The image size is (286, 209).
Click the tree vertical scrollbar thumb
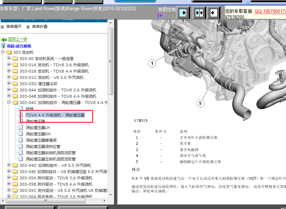click(x=110, y=61)
